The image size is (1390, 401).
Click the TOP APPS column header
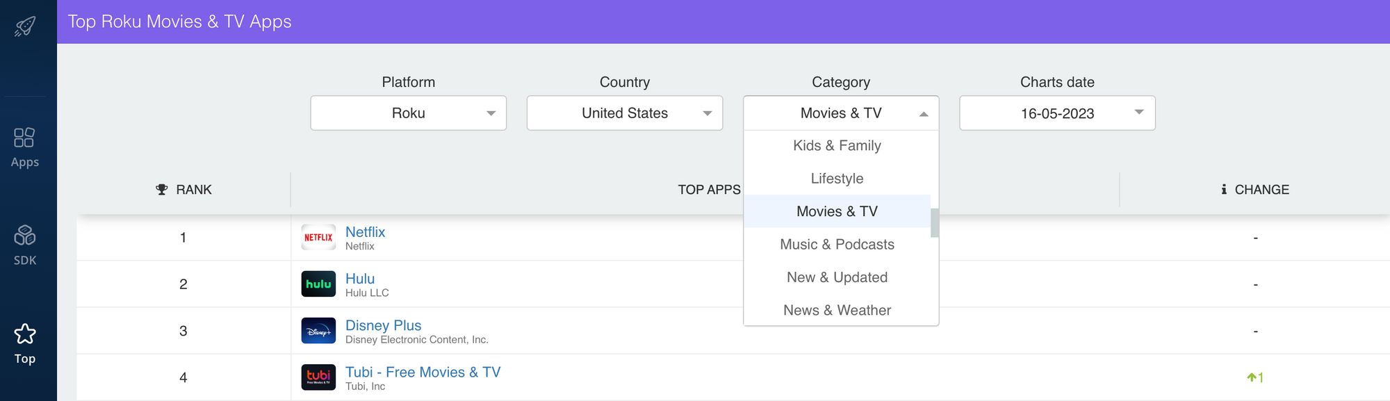click(x=709, y=189)
